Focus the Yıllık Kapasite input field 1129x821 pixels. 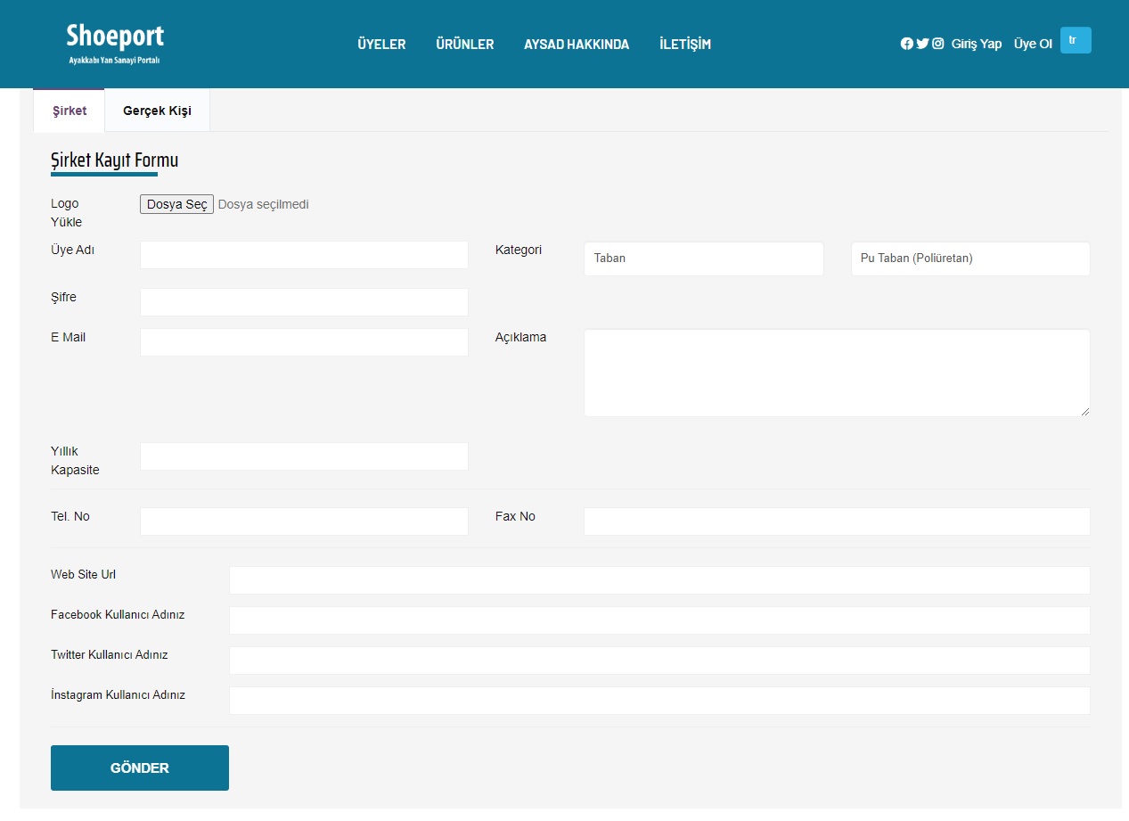pos(304,456)
